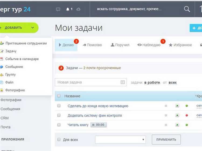The width and height of the screenshot is (202, 151).
Task: Open menu icon for Читать книгу row
Action: click(166, 125)
